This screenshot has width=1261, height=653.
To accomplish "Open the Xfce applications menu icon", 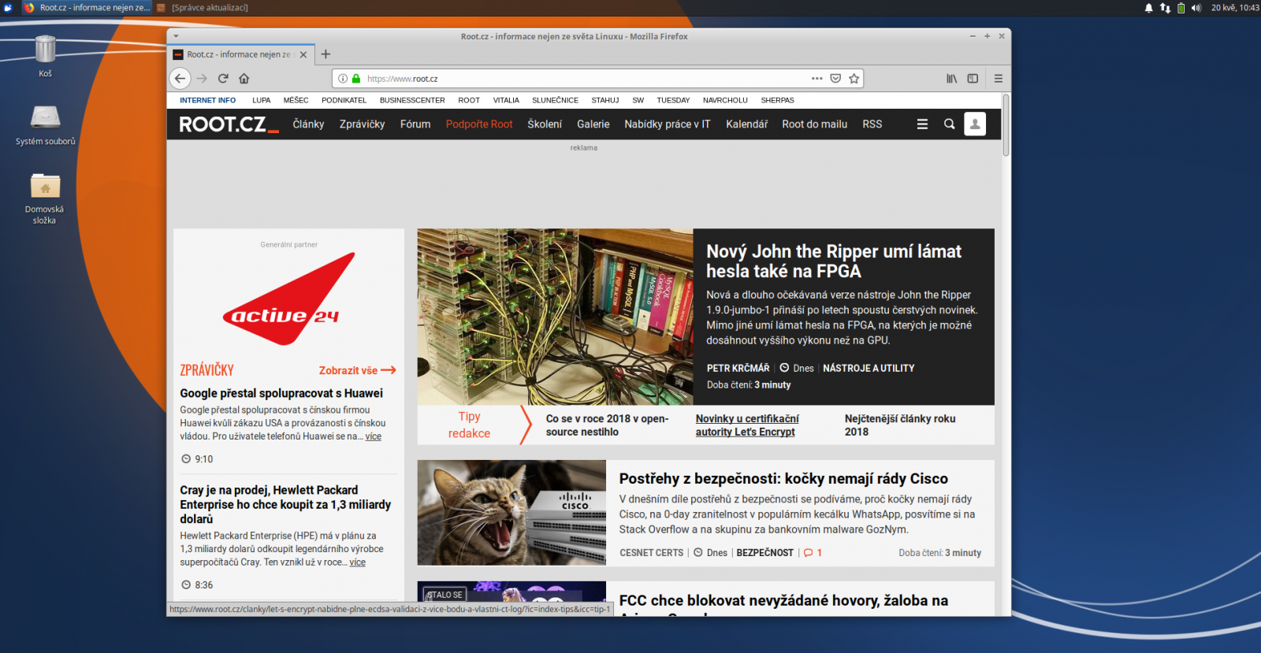I will click(9, 8).
